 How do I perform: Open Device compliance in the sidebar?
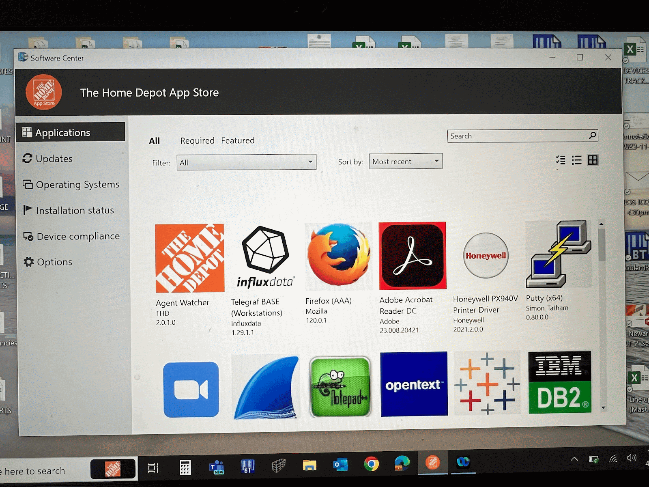pyautogui.click(x=71, y=236)
